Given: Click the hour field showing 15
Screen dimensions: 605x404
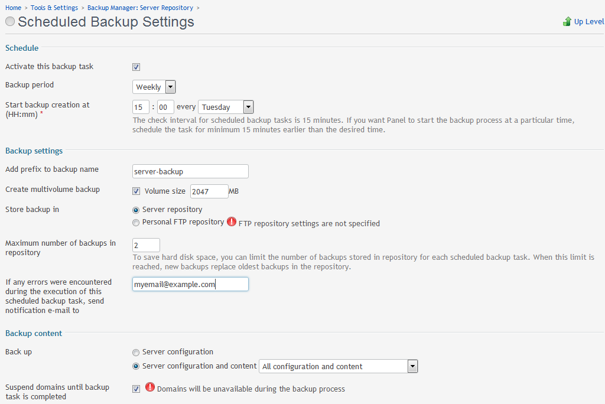Looking at the screenshot, I should point(141,107).
